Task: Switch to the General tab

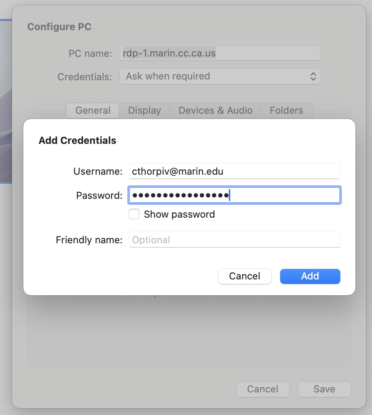Action: [93, 110]
